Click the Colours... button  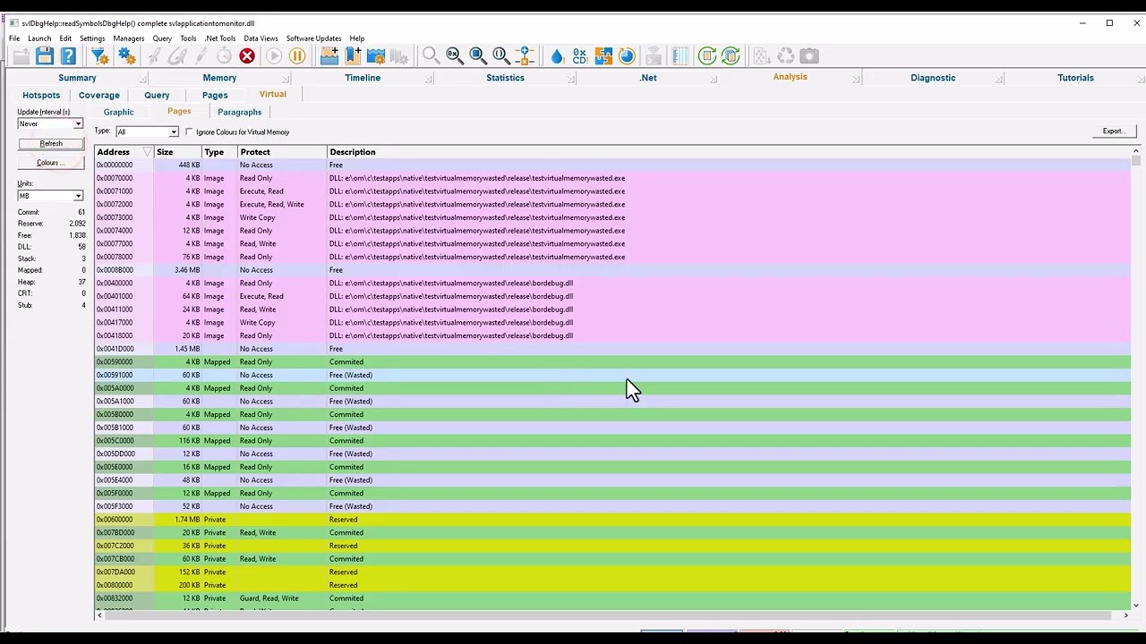[x=51, y=163]
